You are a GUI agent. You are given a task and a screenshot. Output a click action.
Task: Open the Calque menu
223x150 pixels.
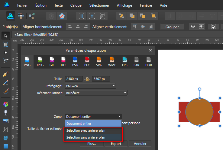(76, 5)
